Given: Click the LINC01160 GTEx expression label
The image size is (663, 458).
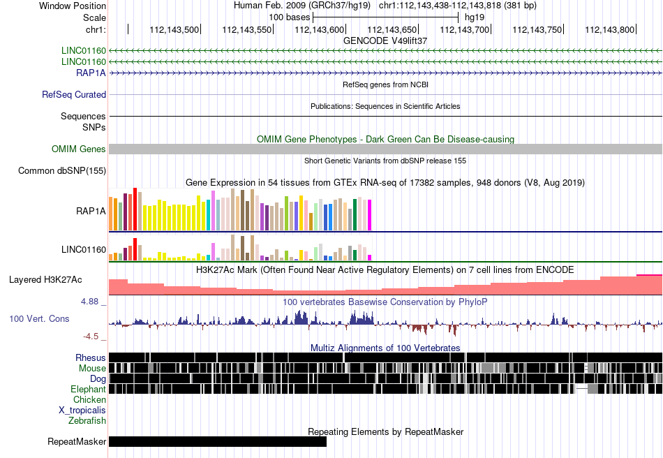Looking at the screenshot, I should (x=84, y=249).
